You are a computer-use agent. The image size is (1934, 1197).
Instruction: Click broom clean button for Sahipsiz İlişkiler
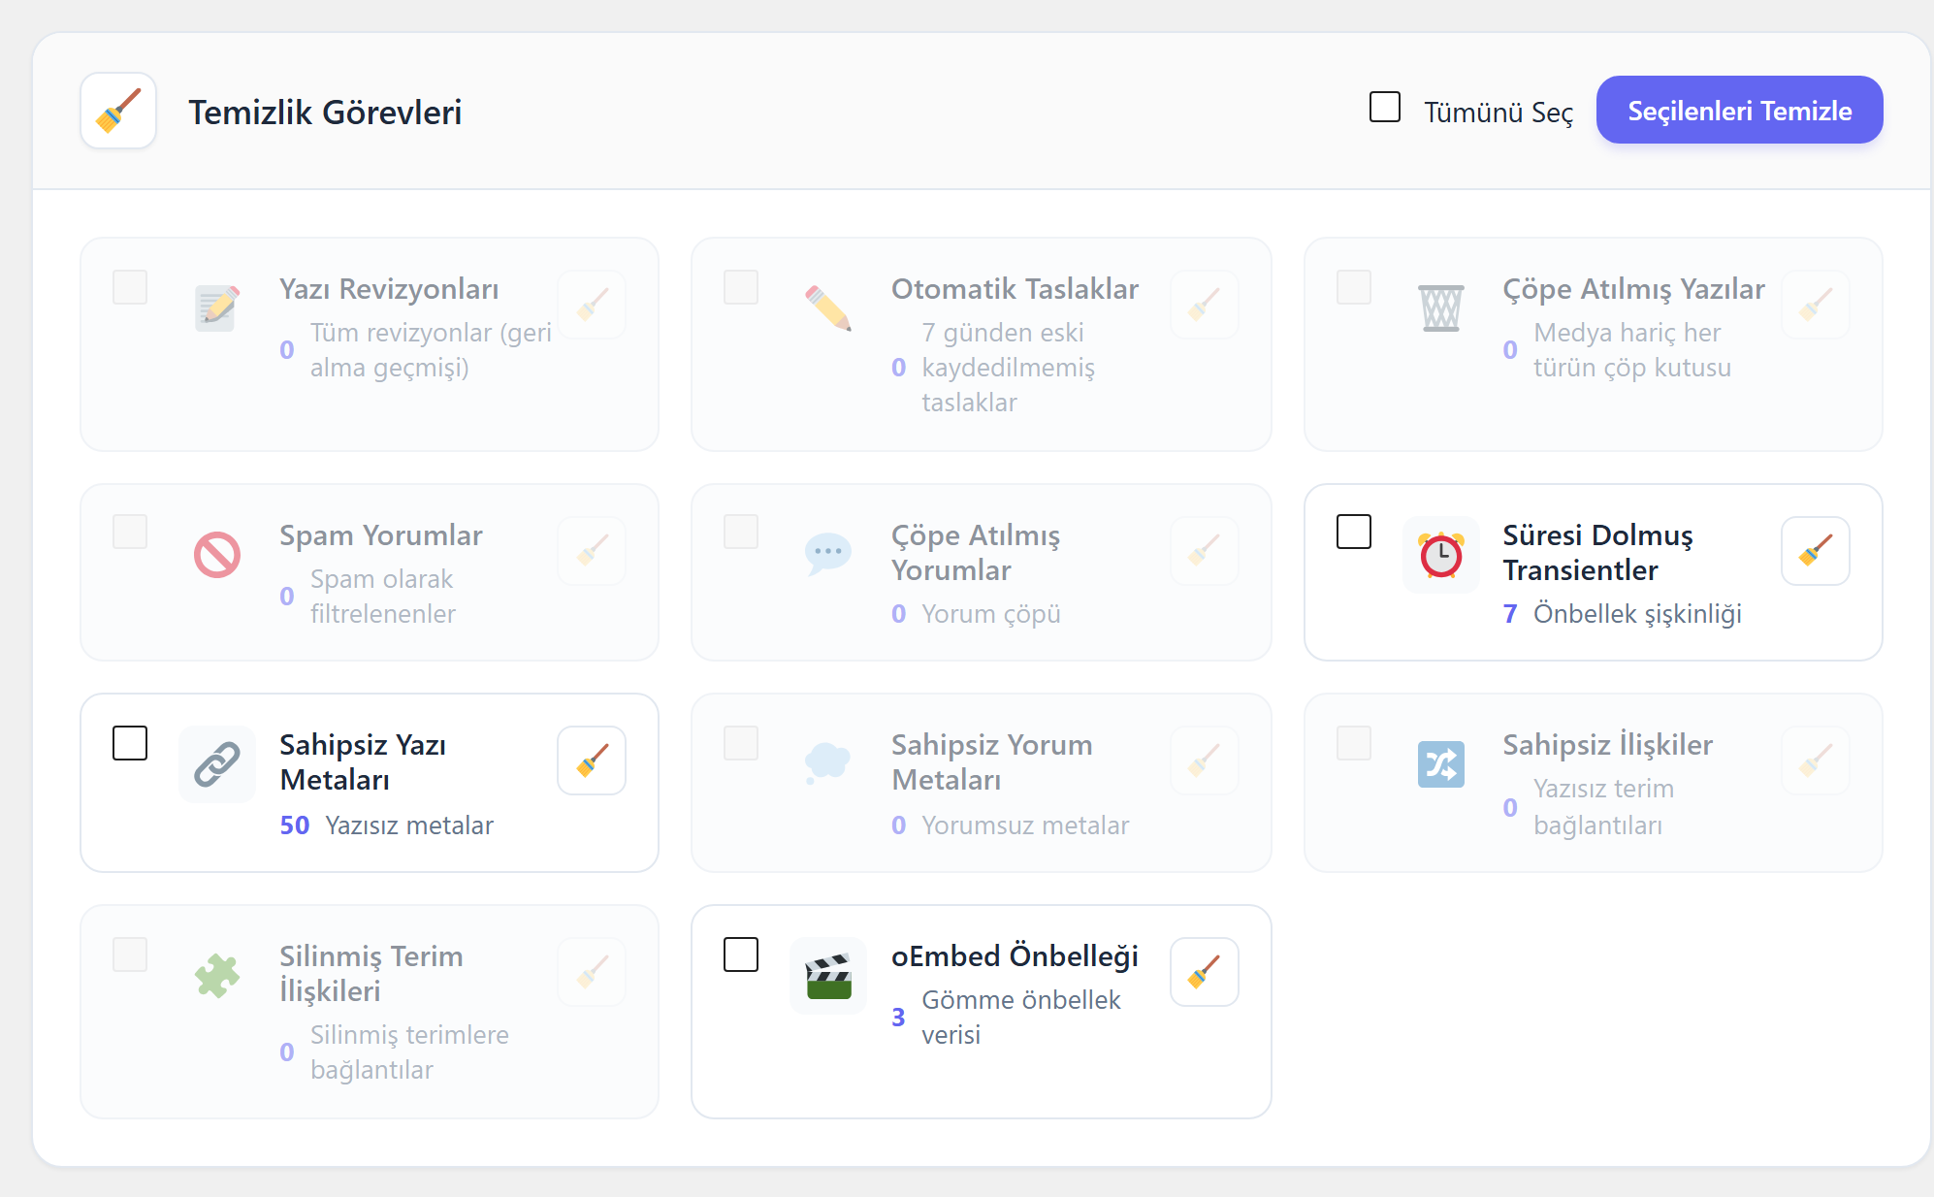point(1815,760)
